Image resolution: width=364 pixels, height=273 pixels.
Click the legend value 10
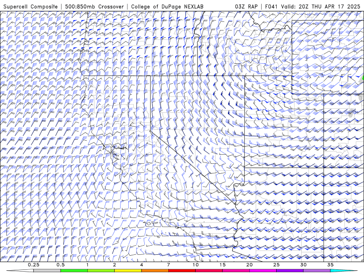point(196,265)
